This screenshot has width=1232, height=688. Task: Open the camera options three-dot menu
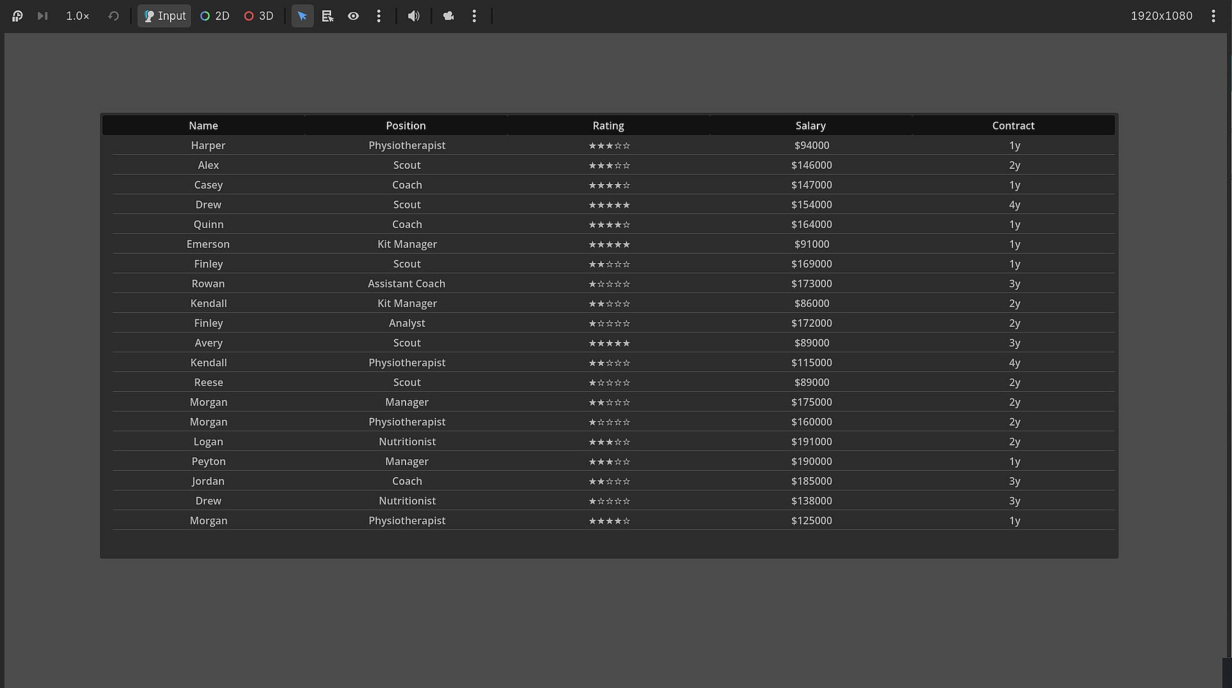pyautogui.click(x=474, y=16)
